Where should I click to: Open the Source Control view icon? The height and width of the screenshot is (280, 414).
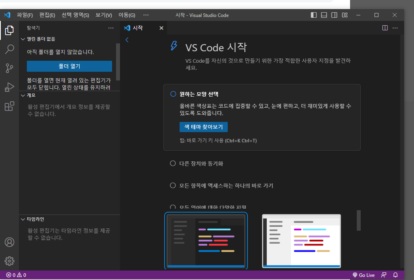(x=9, y=68)
